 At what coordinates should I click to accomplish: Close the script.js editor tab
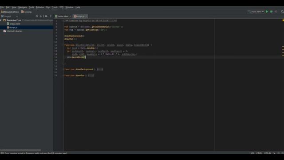87,16
